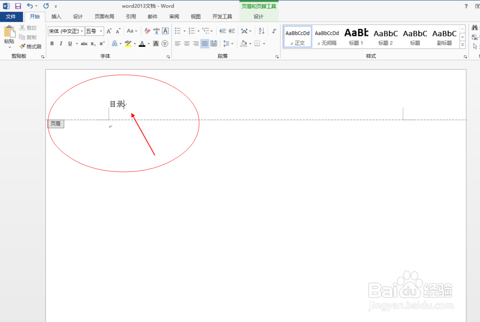This screenshot has height=322, width=480.
Task: Open the Font dialog launcher
Action: tap(168, 56)
